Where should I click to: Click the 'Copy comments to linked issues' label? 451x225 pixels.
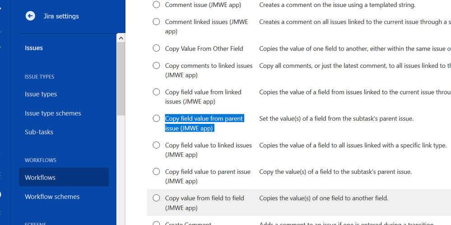click(x=209, y=70)
